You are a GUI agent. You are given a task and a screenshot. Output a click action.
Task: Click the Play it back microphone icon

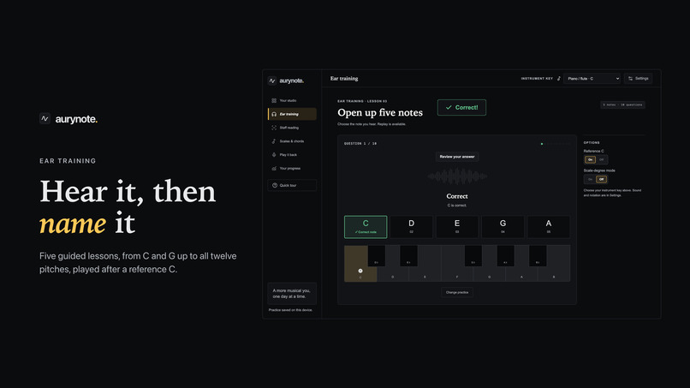(x=274, y=155)
